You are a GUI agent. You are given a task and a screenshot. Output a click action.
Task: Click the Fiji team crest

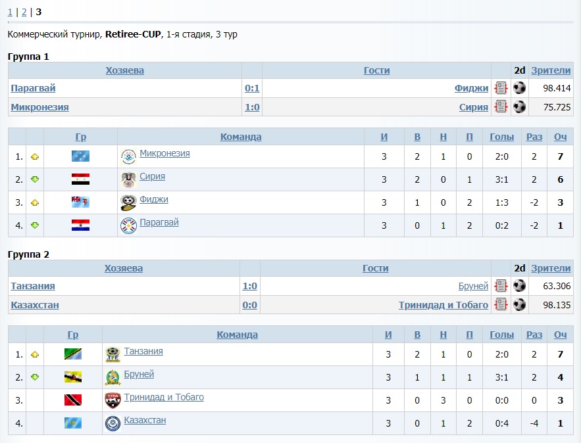(x=128, y=202)
